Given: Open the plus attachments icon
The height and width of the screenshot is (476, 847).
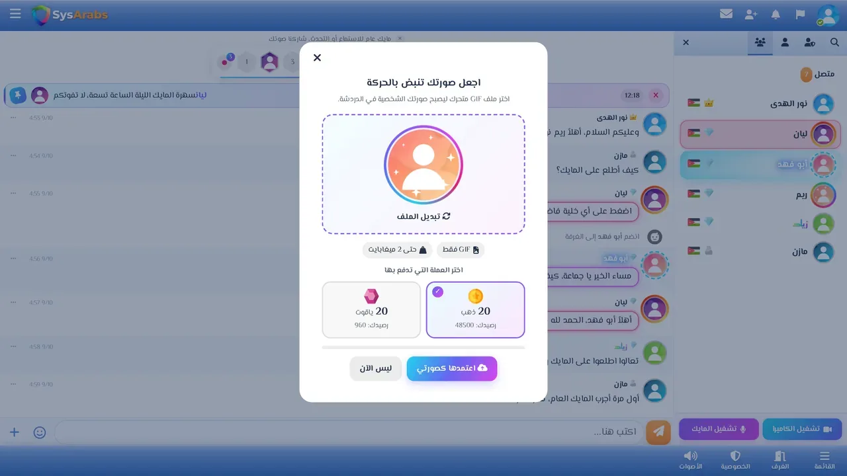Looking at the screenshot, I should (15, 432).
